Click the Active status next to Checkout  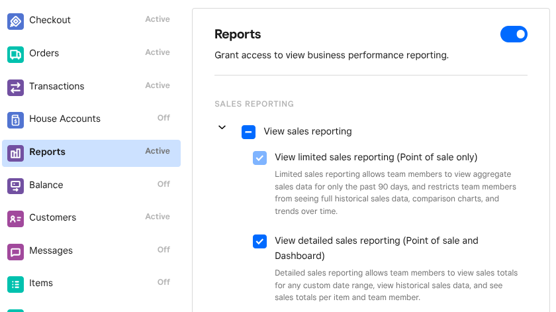coord(158,19)
